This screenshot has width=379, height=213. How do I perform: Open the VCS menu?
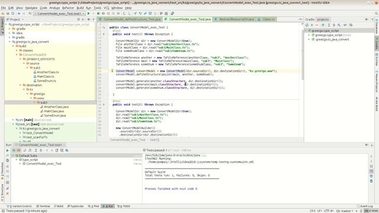pos(107,8)
